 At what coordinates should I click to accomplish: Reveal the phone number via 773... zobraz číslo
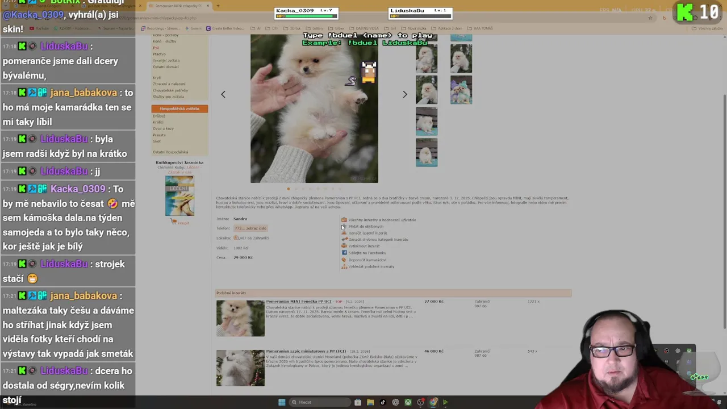tap(250, 228)
